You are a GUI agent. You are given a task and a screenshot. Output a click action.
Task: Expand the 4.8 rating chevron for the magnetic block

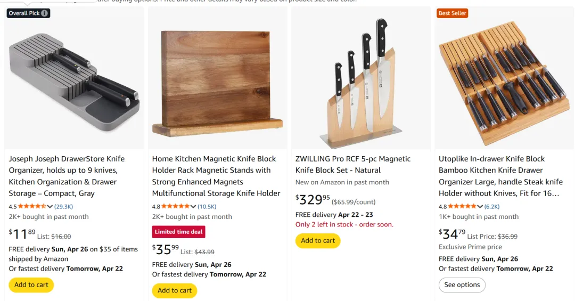pyautogui.click(x=193, y=207)
